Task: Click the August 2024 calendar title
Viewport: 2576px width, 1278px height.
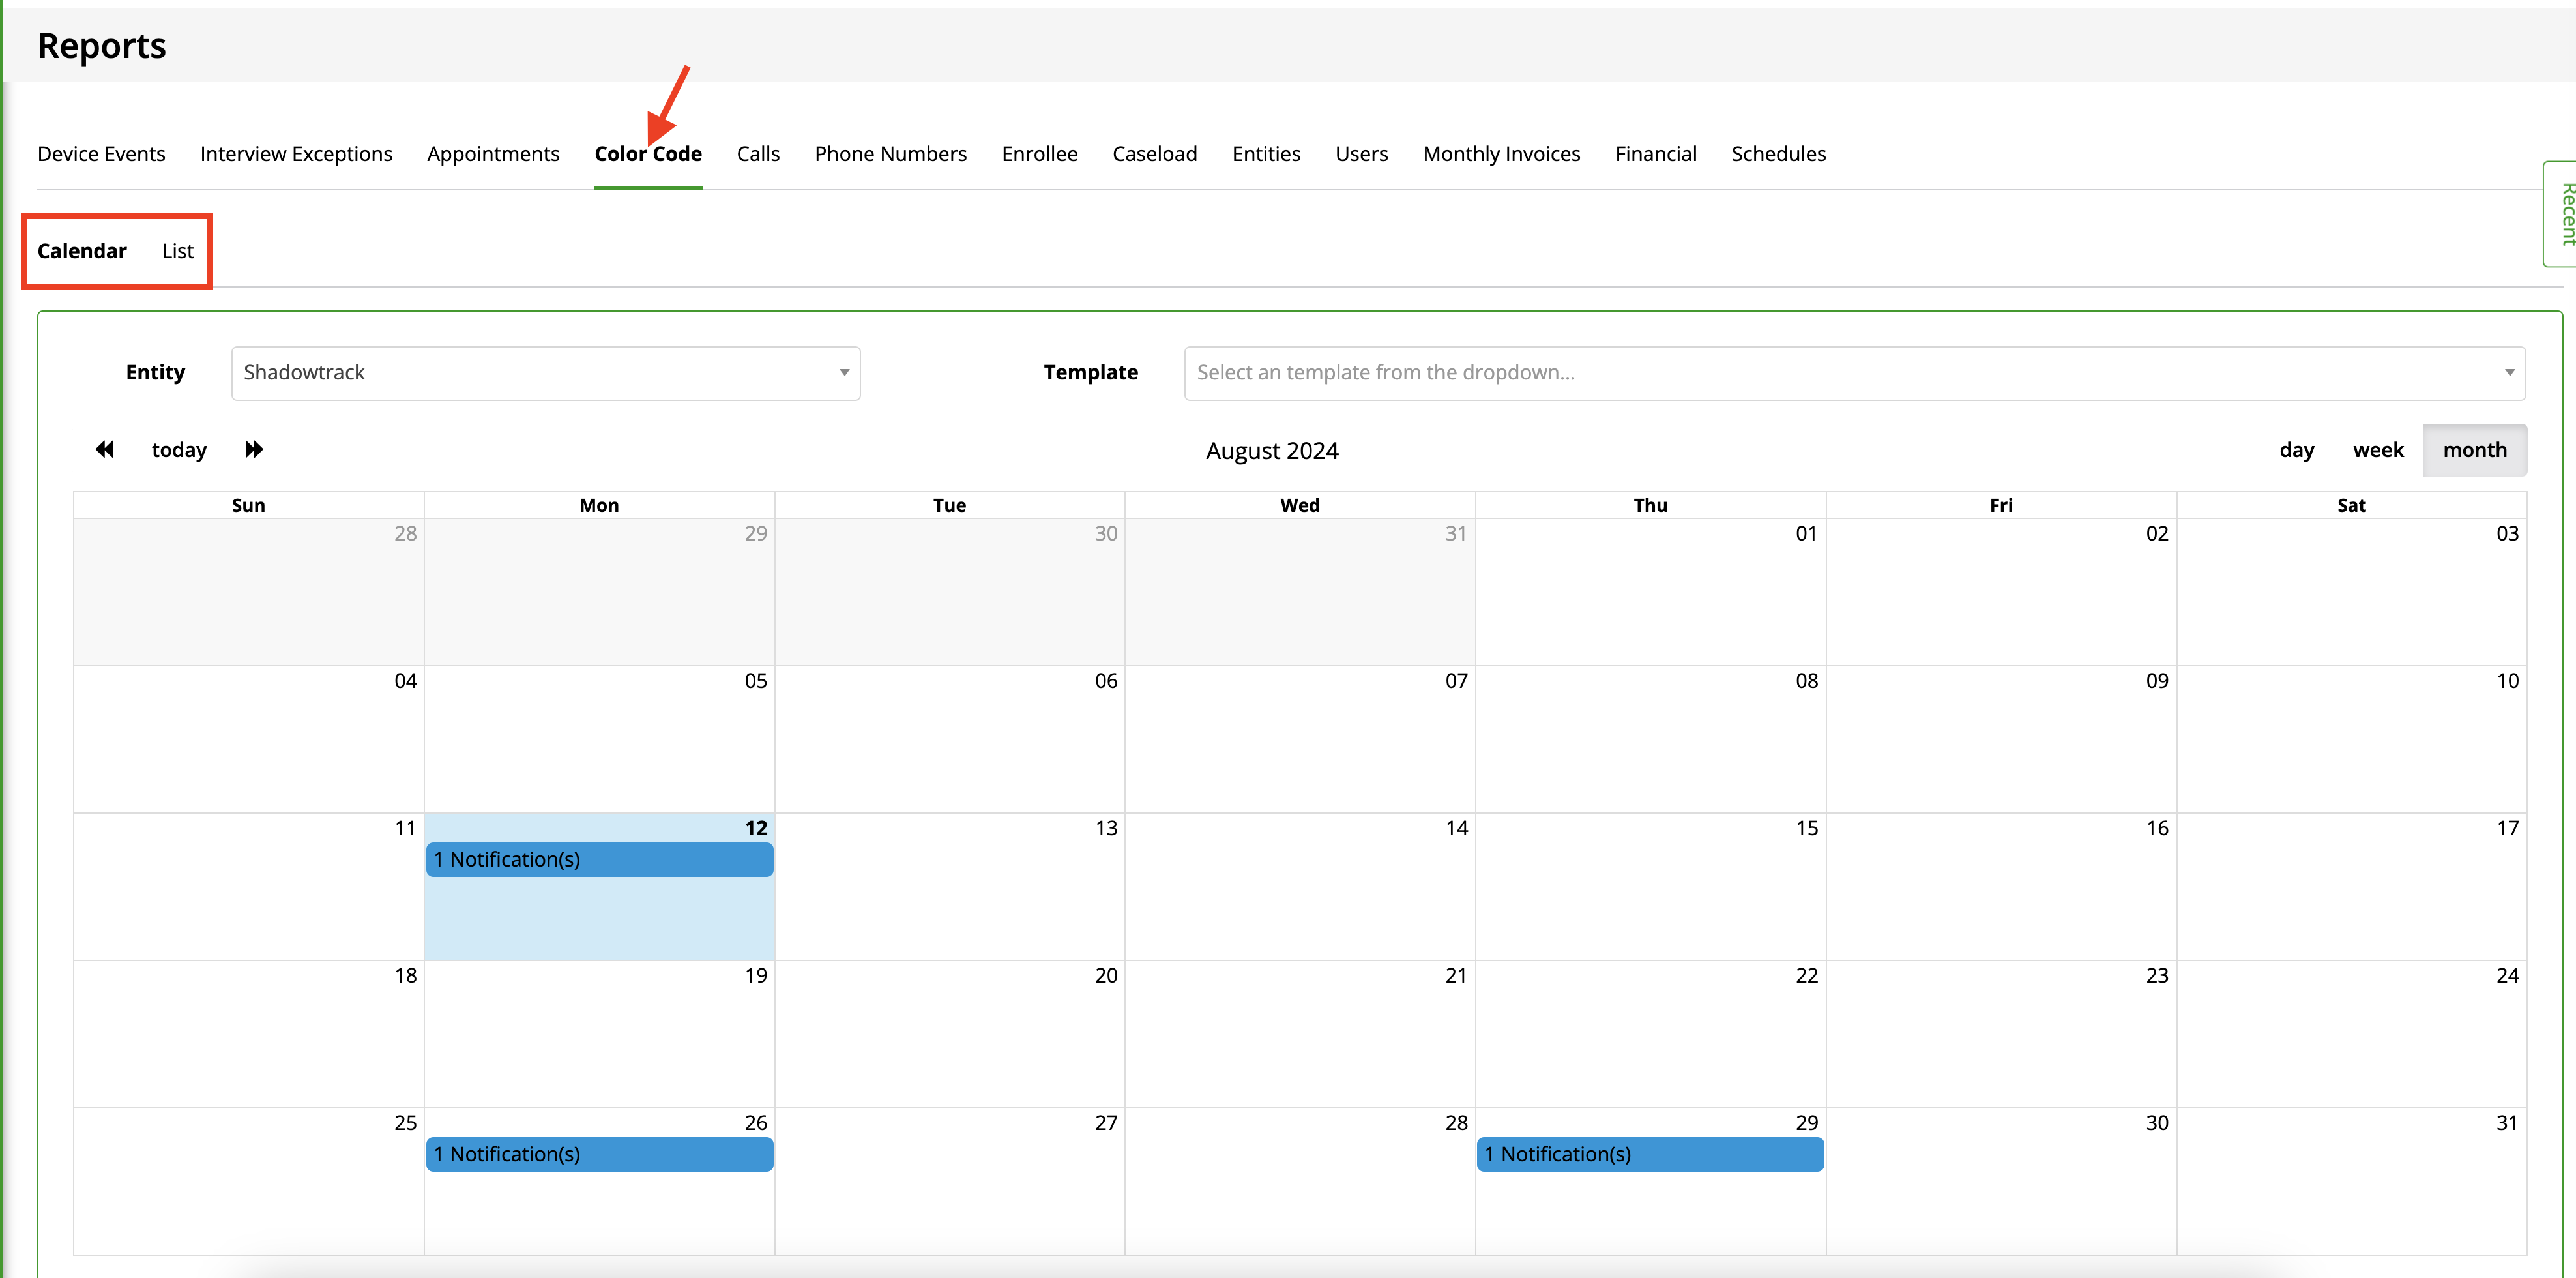Action: (x=1272, y=451)
